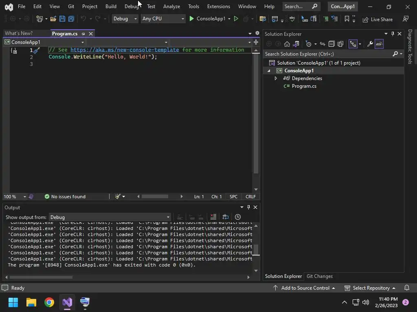
Task: Click the editor tab settings gear icon
Action: (x=257, y=33)
